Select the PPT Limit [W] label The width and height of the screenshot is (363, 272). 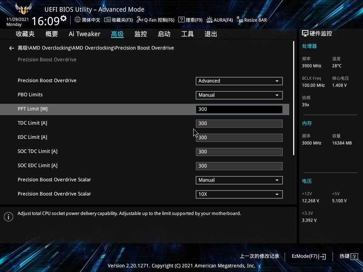click(33, 109)
